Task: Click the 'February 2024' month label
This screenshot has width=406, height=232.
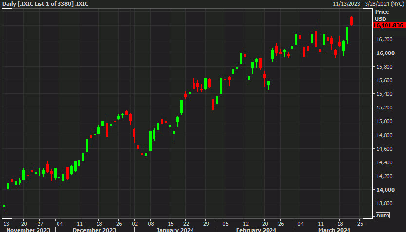Action: click(x=256, y=230)
